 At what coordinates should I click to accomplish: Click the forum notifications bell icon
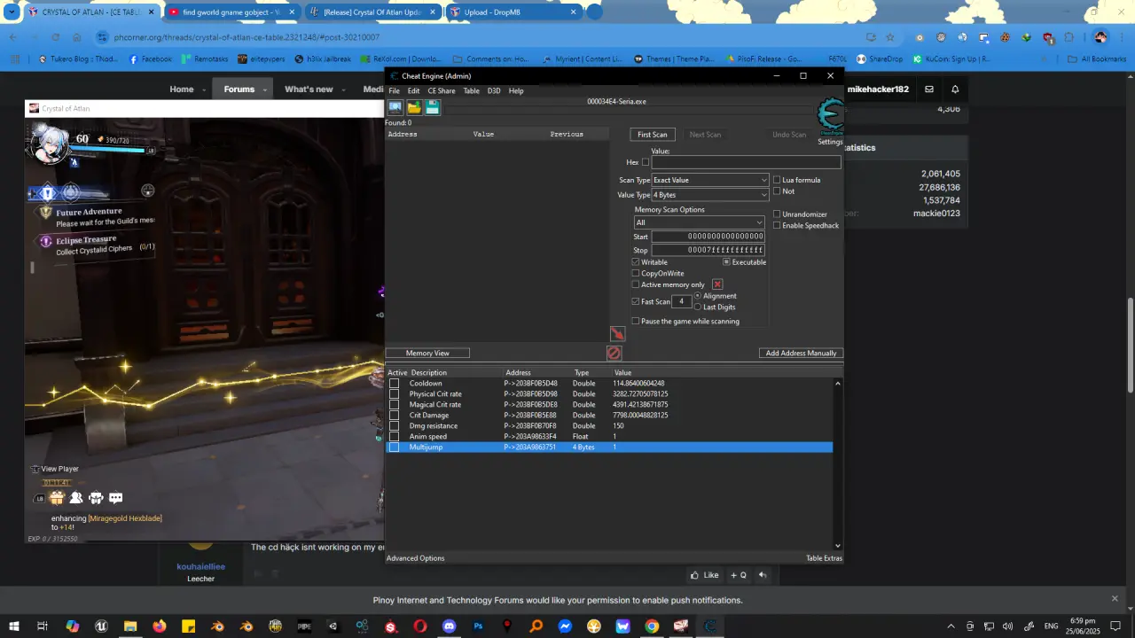[955, 89]
